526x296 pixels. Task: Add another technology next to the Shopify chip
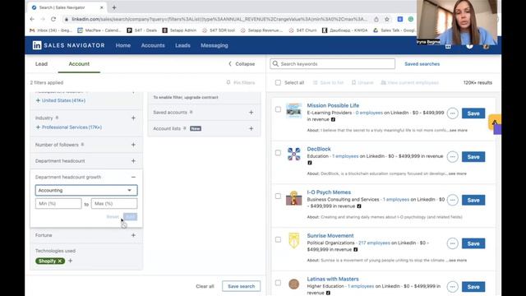tap(70, 261)
